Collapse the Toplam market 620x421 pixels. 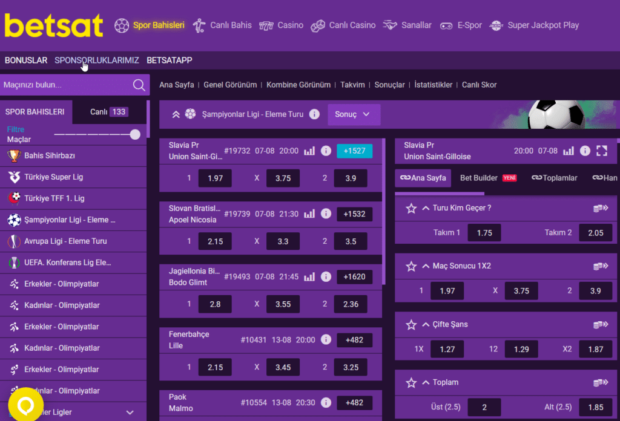426,383
